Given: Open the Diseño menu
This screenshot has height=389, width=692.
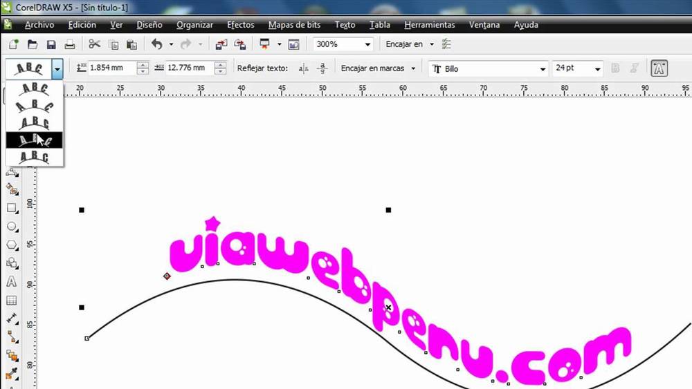Looking at the screenshot, I should click(x=149, y=25).
